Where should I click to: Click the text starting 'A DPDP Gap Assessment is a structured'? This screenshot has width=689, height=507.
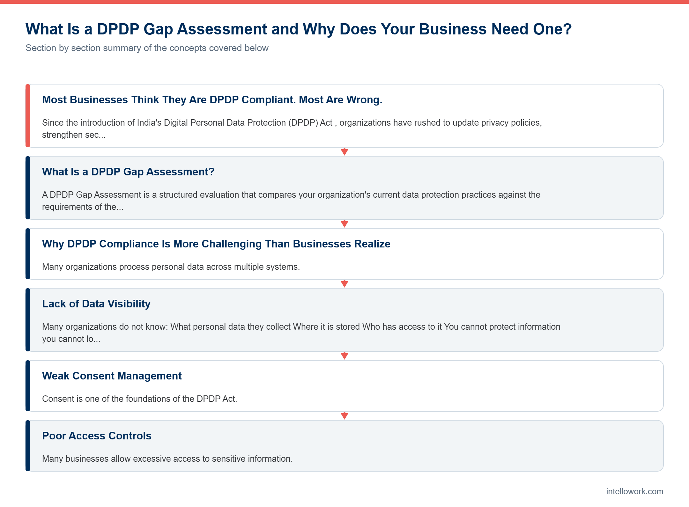(291, 201)
